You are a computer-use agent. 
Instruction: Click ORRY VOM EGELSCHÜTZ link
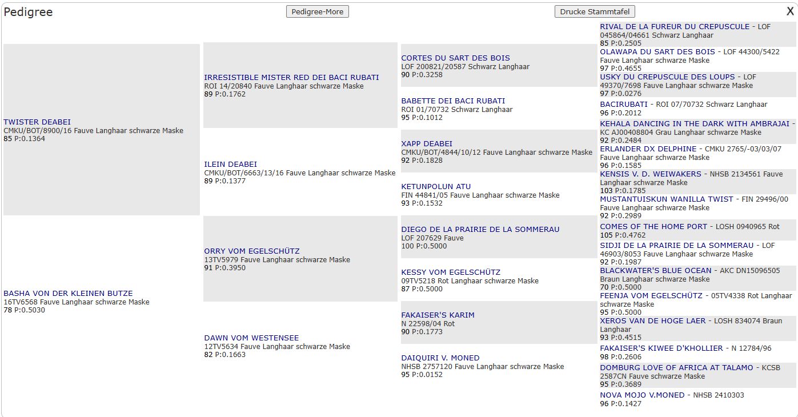[x=251, y=251]
